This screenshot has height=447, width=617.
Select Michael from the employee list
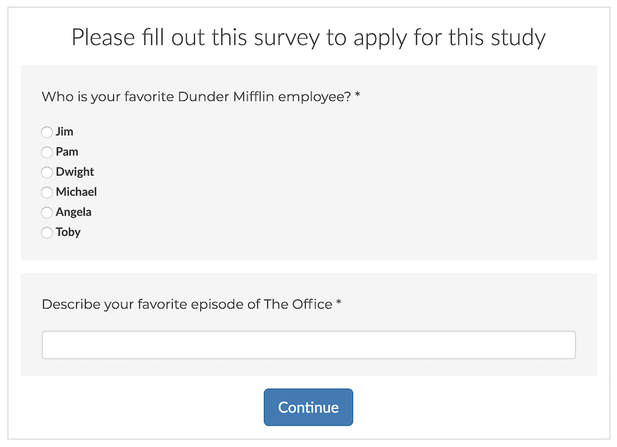coord(47,192)
